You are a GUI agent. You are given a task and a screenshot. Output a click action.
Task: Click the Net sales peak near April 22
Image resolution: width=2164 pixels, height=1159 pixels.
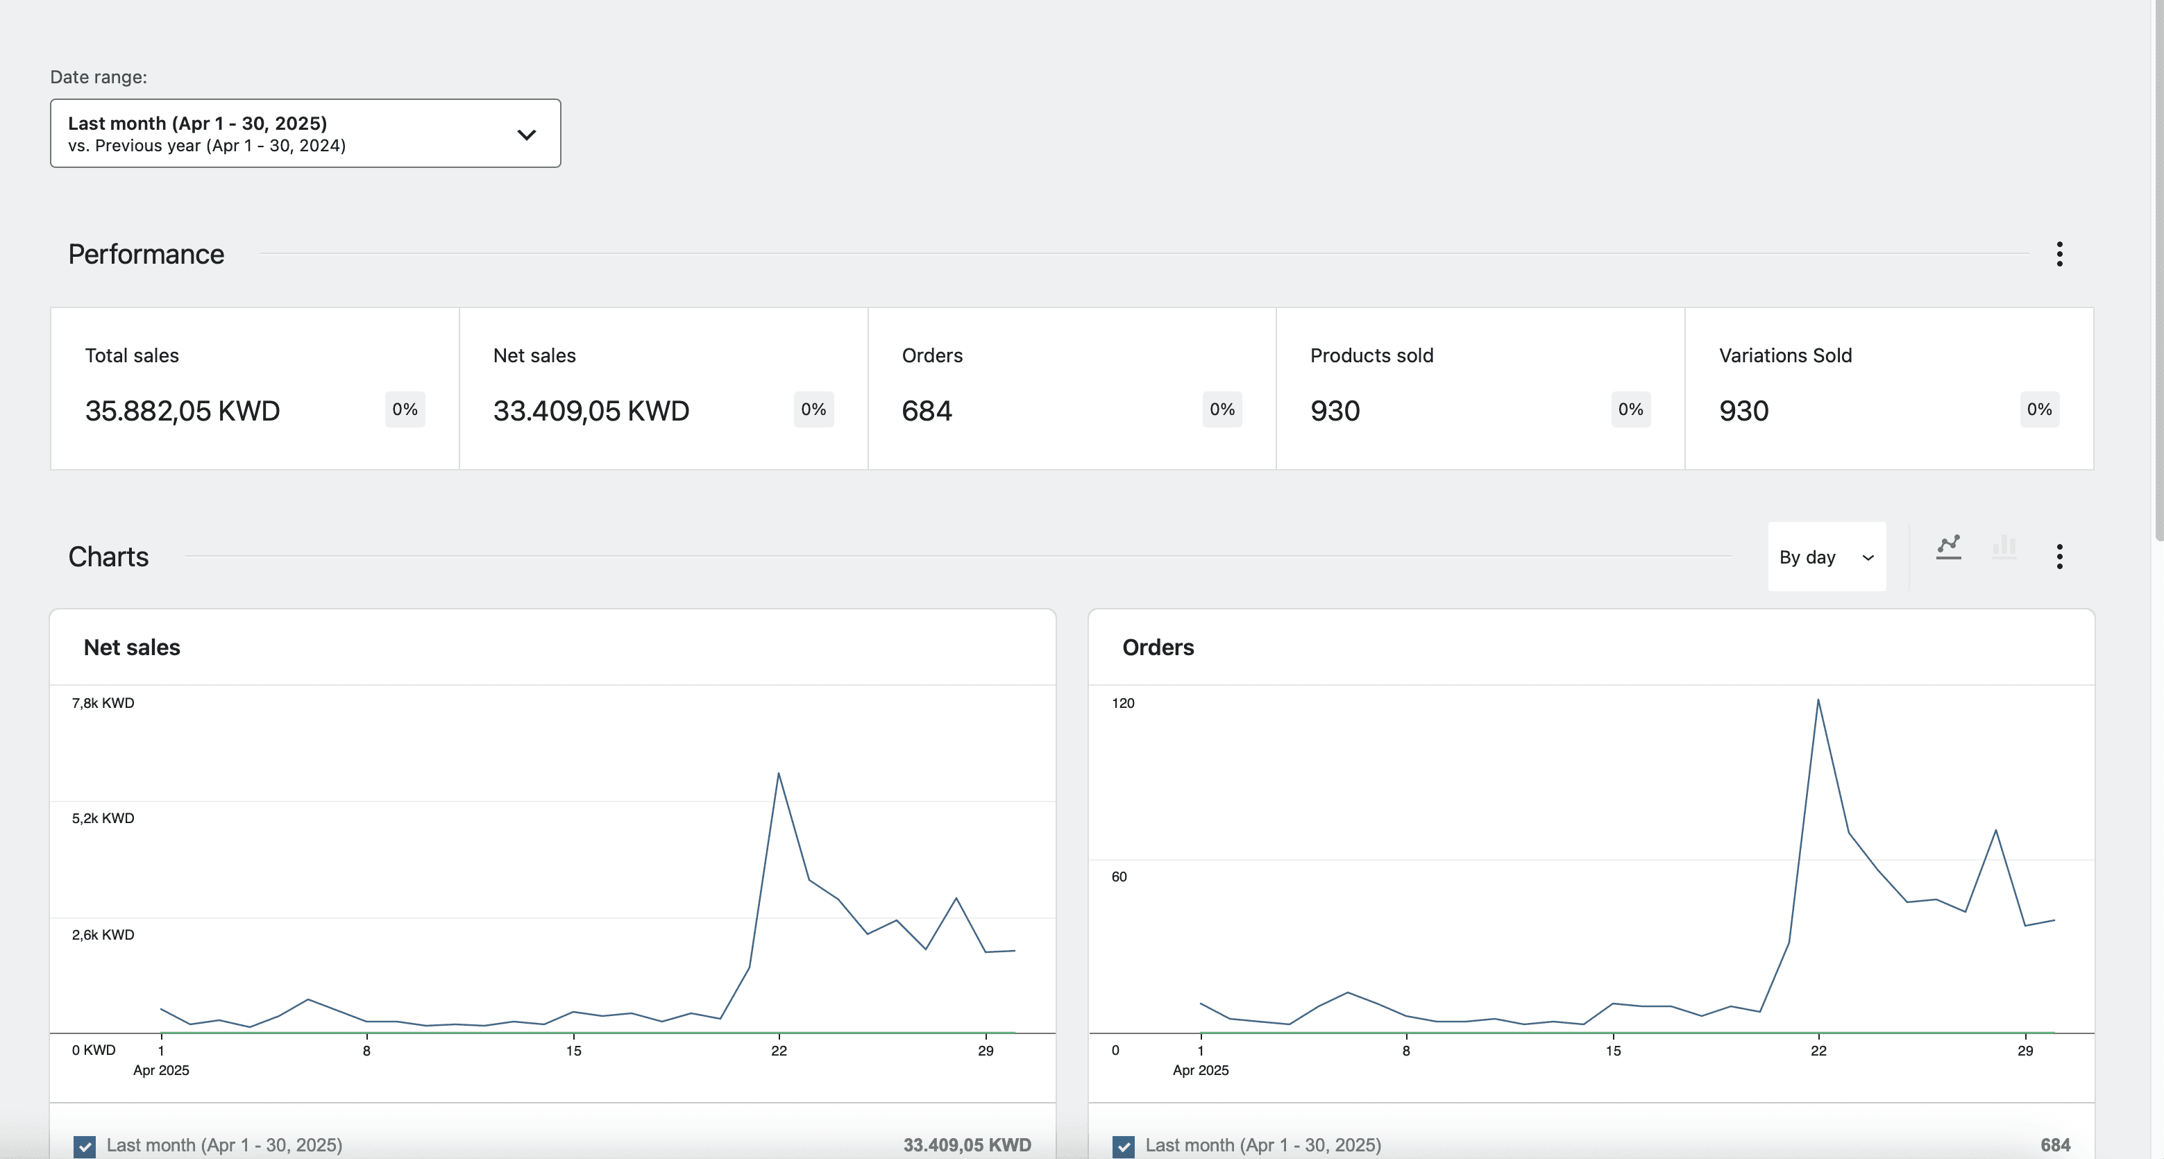click(x=779, y=774)
